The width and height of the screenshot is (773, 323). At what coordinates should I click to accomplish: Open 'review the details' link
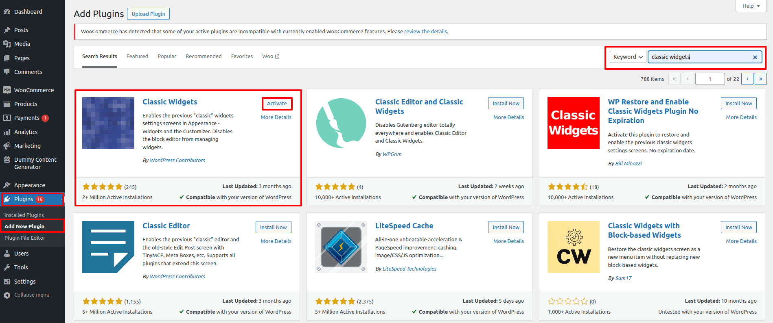click(425, 32)
